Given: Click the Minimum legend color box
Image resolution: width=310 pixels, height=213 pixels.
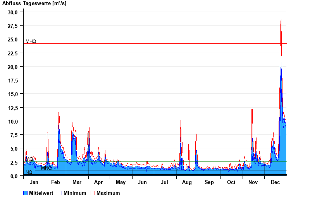Looking at the screenshot, I should pos(60,193).
